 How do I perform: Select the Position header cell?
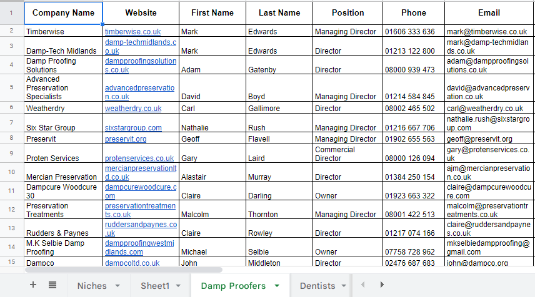coord(347,13)
